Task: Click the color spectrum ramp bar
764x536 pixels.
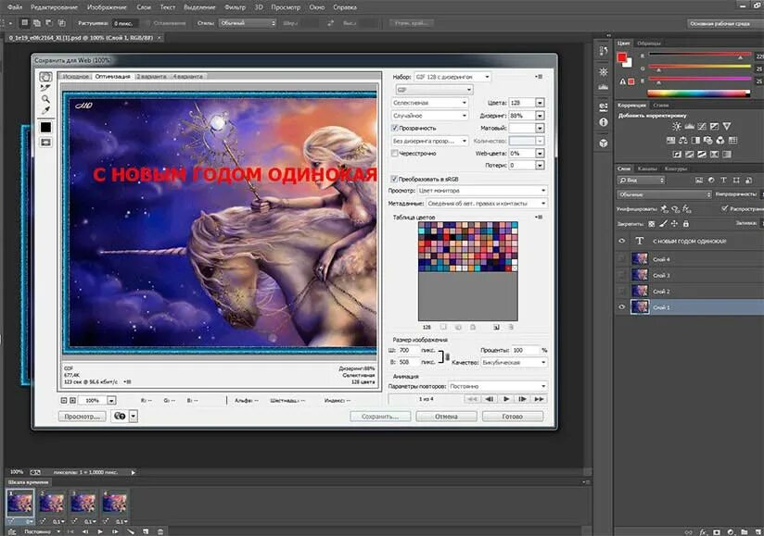Action: pos(699,93)
